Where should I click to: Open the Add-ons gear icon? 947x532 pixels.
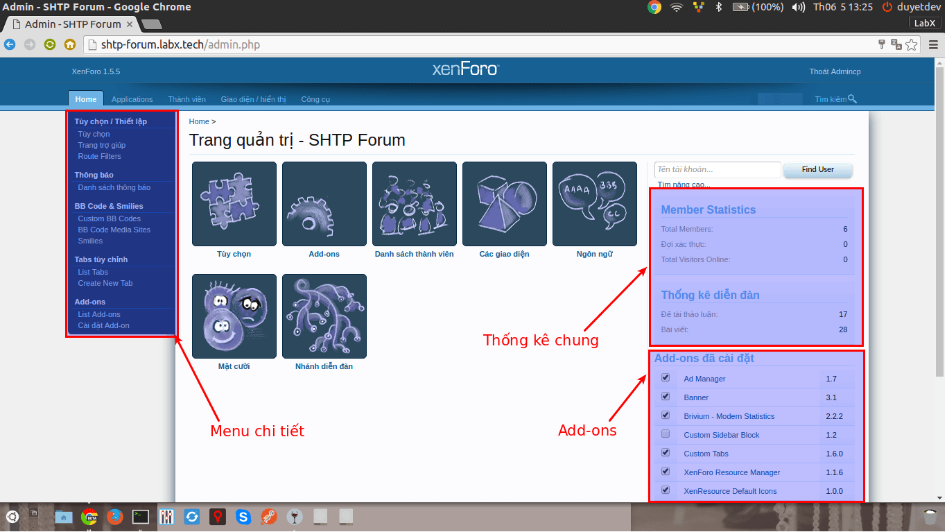point(324,204)
